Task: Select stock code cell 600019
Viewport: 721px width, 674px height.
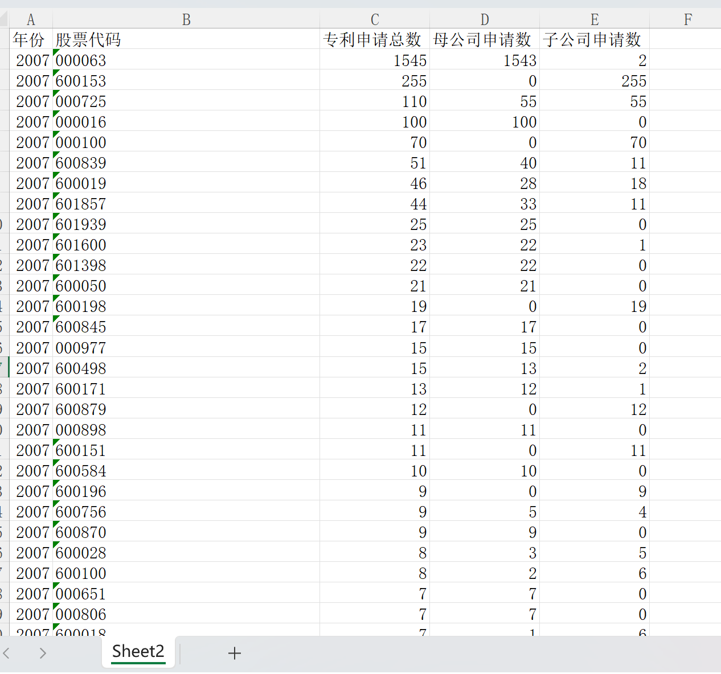Action: pyautogui.click(x=186, y=182)
